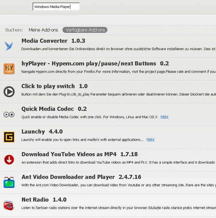Select Click to play switch 1.0 title
This screenshot has height=218, width=216.
click(x=54, y=86)
